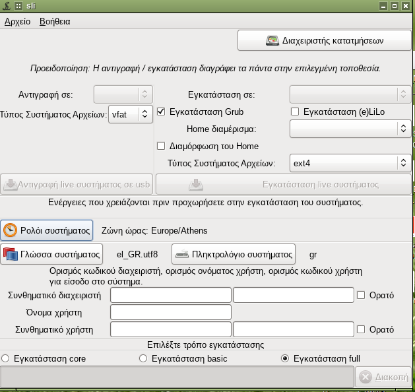This screenshot has width=415, height=392.
Task: Click the flag icon for Γλώσσα συστήματος
Action: coord(11,253)
